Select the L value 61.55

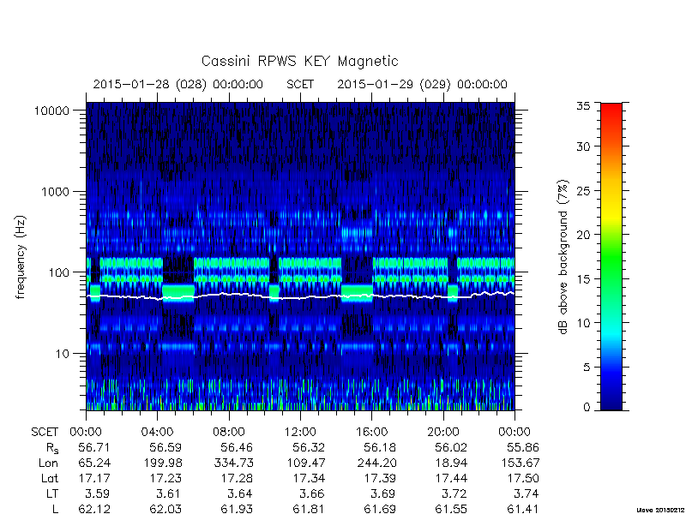point(451,509)
